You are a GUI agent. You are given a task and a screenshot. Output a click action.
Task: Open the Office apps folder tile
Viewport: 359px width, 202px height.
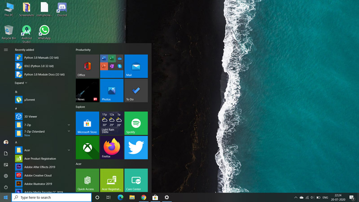tap(112, 66)
